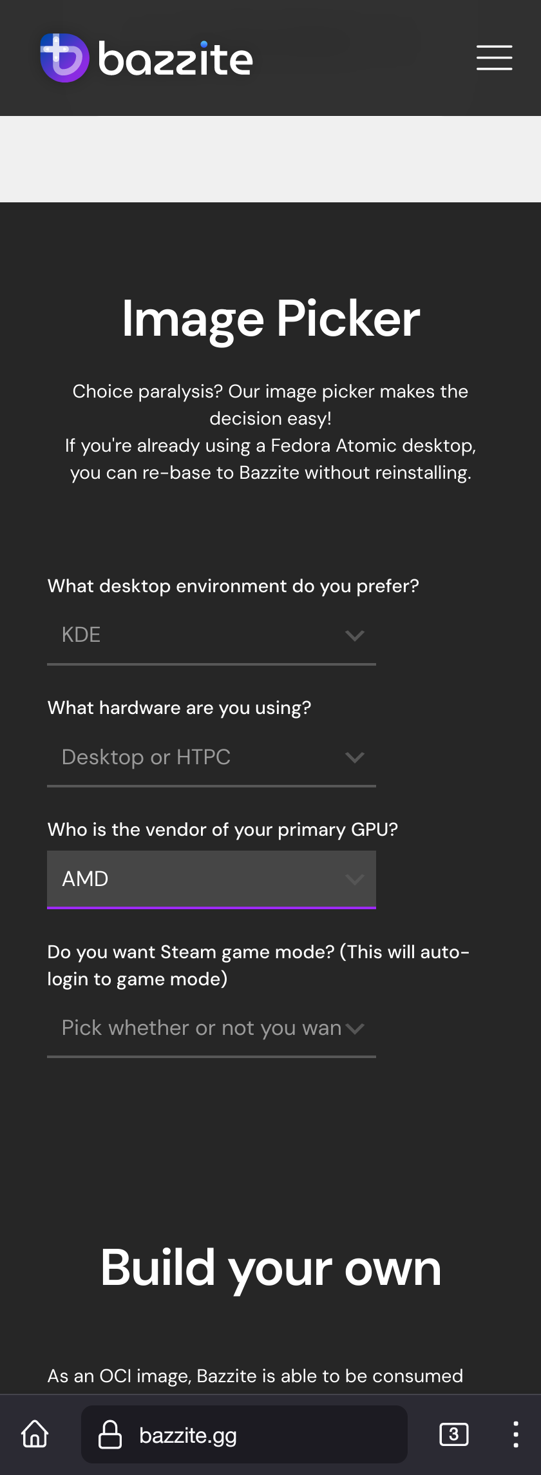The width and height of the screenshot is (541, 1475).
Task: Open the browser three-dot overflow menu
Action: point(515,1434)
